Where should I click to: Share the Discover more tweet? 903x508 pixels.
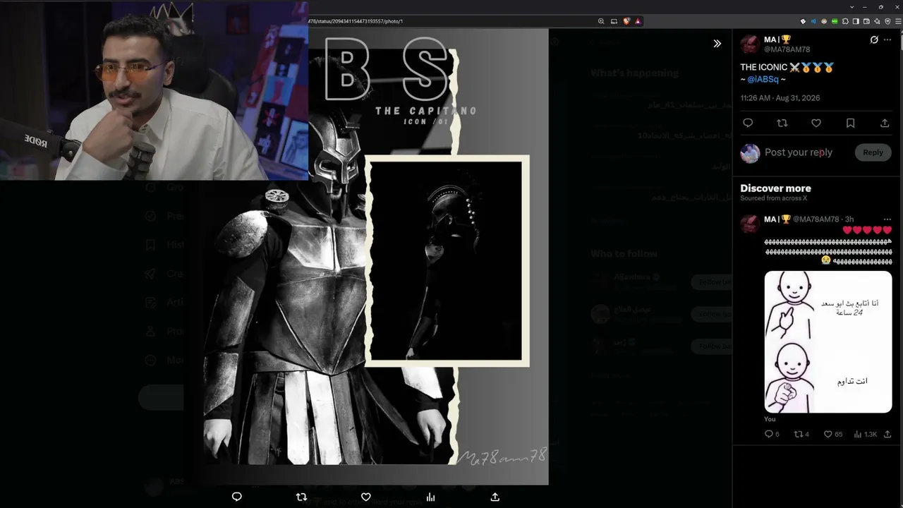pos(887,434)
